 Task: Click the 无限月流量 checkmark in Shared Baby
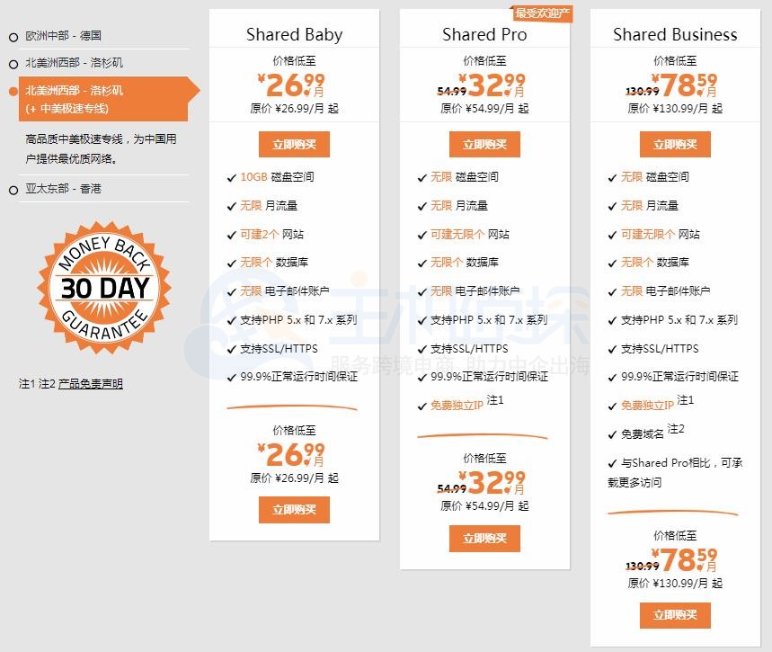[x=233, y=205]
